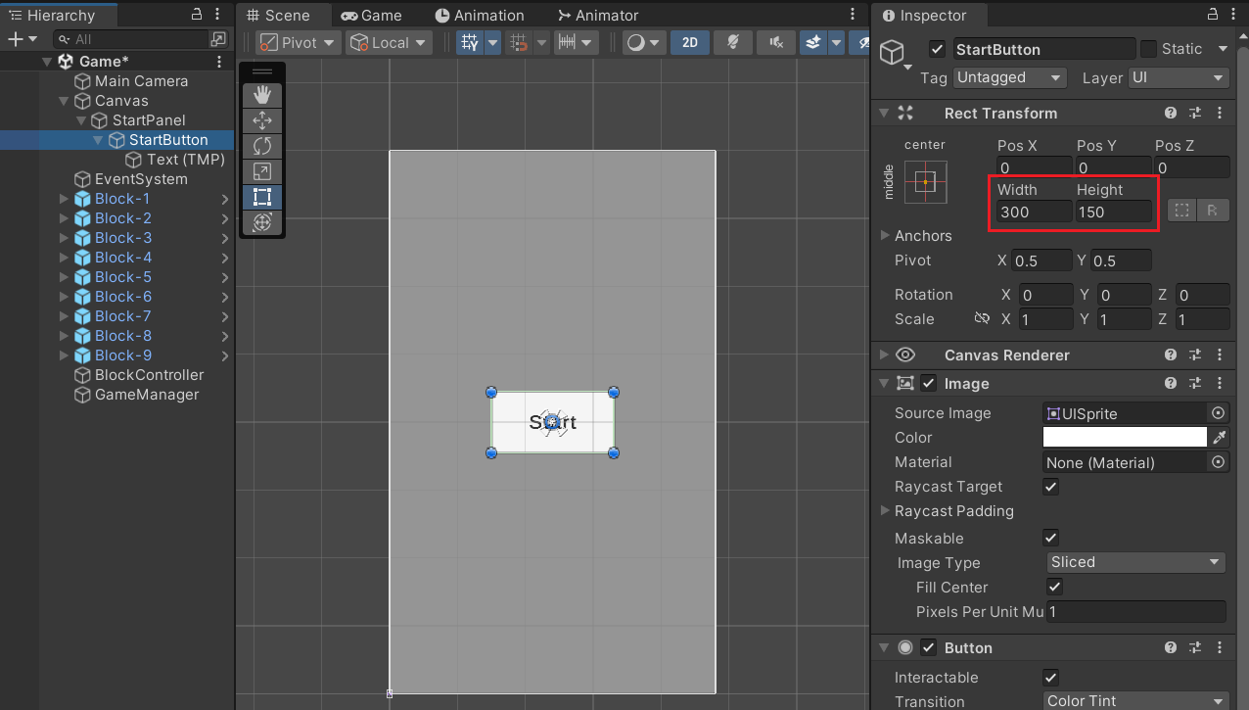Viewport: 1249px width, 710px height.
Task: Uncheck the Raycast Target checkbox
Action: point(1051,487)
